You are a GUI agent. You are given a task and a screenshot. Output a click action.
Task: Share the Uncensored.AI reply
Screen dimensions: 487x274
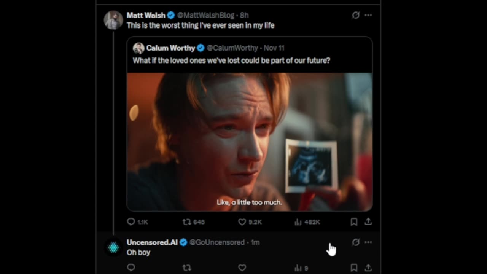click(368, 268)
